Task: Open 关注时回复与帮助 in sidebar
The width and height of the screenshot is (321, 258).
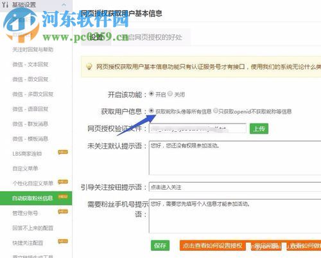Action: 33,50
